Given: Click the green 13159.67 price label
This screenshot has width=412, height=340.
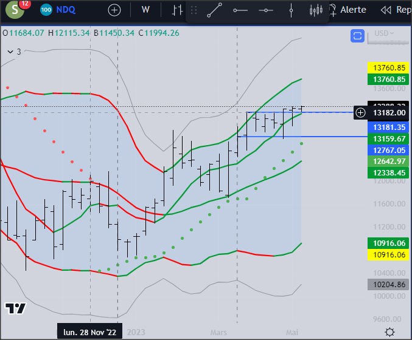Looking at the screenshot, I should 388,138.
